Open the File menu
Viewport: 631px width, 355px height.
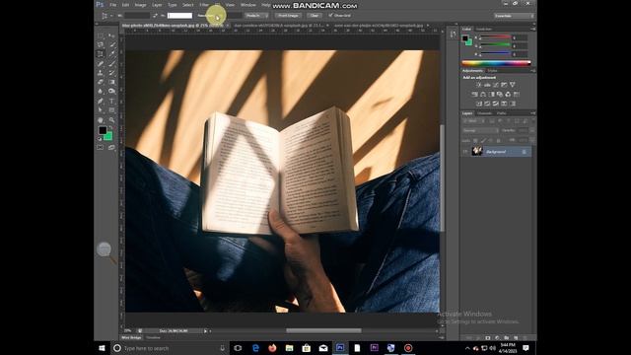(x=113, y=5)
